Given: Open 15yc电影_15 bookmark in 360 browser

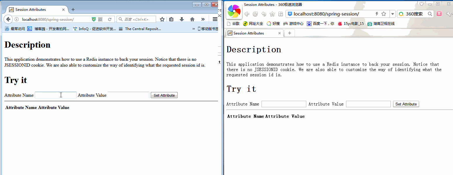Looking at the screenshot, I should point(351,24).
